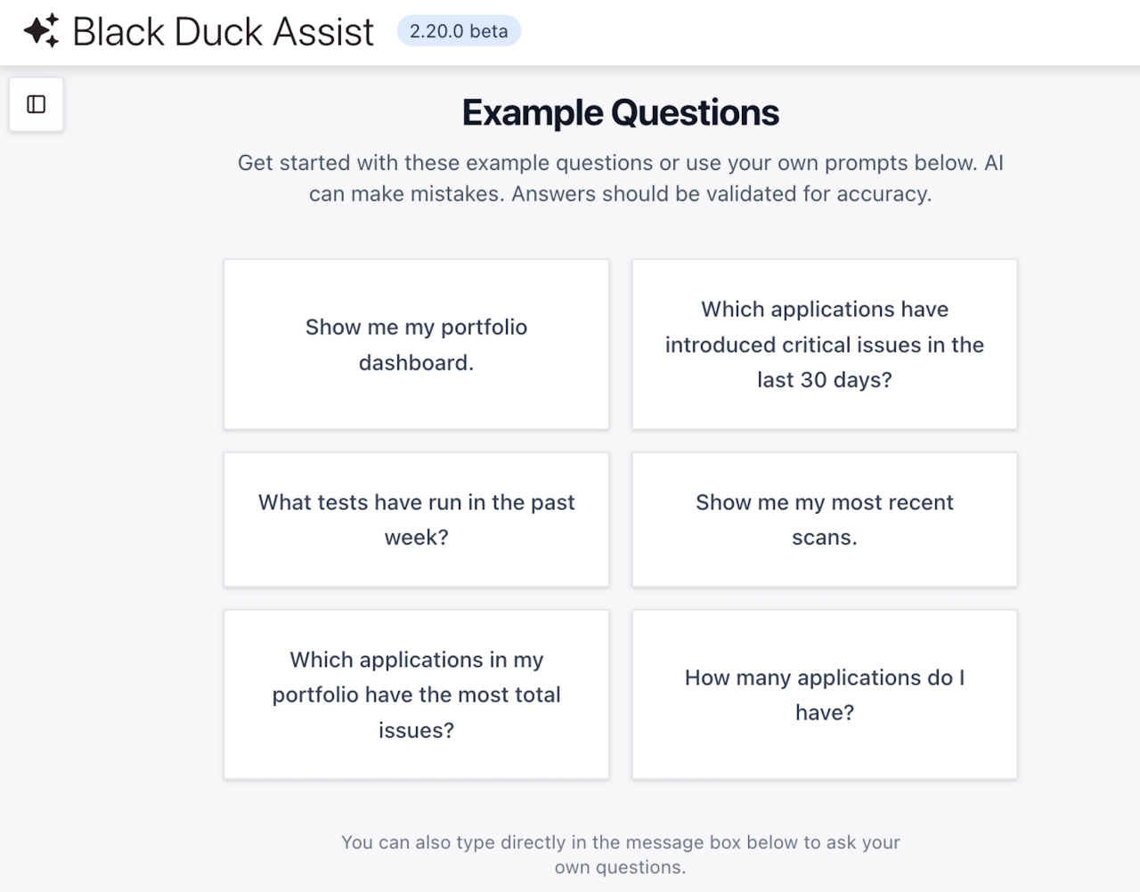Click the Example Questions heading
Screen dimensions: 1140x892
(620, 112)
